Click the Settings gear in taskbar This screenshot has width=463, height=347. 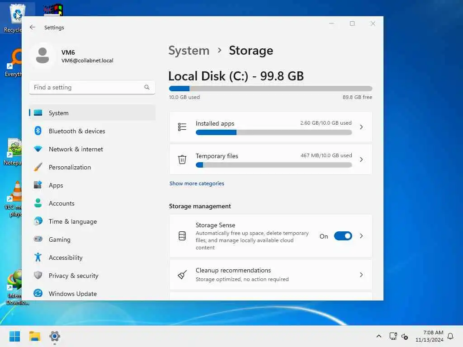pos(55,336)
